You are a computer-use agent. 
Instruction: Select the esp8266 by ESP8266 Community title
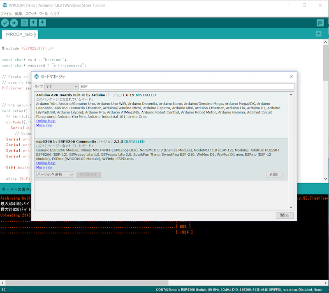coord(66,142)
